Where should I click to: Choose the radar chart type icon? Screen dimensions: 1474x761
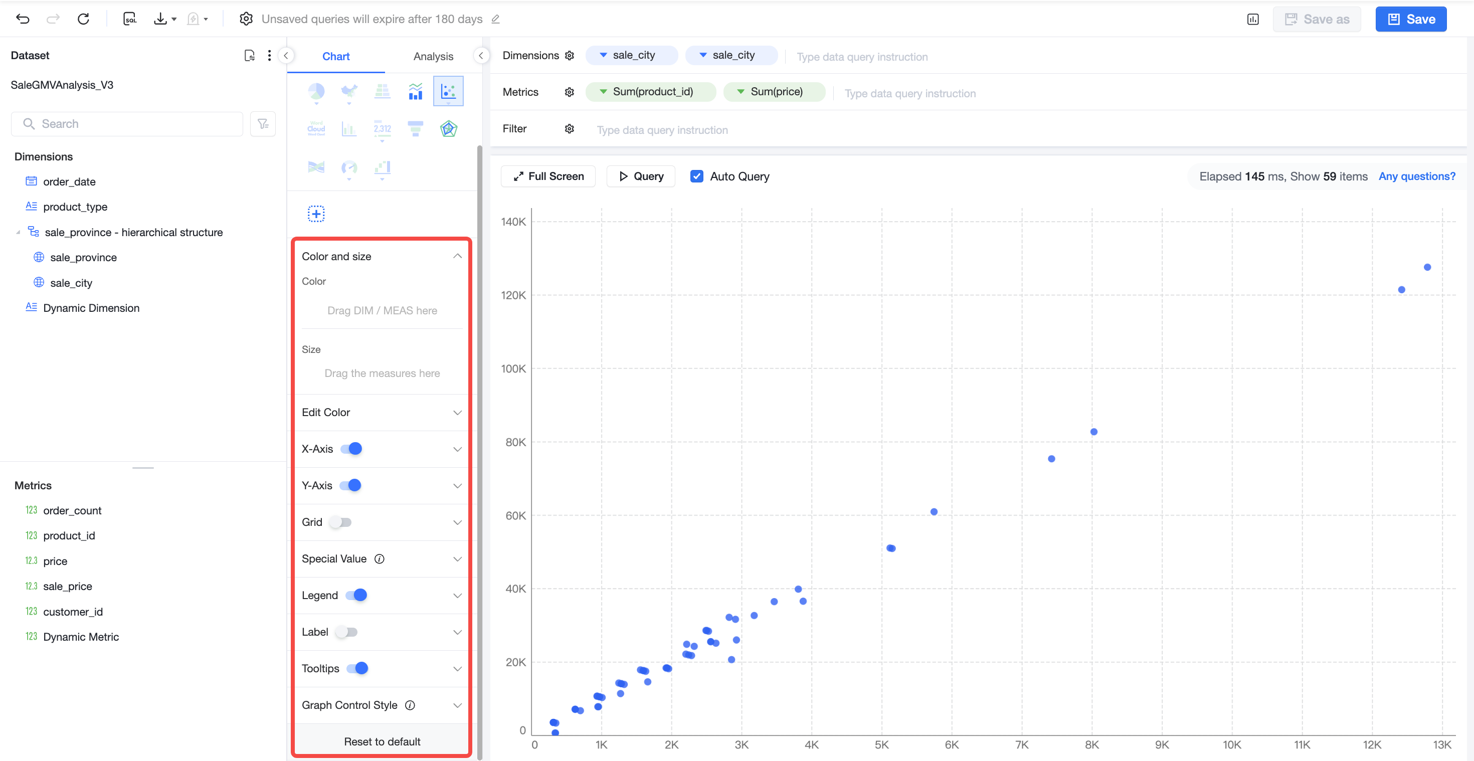point(448,129)
